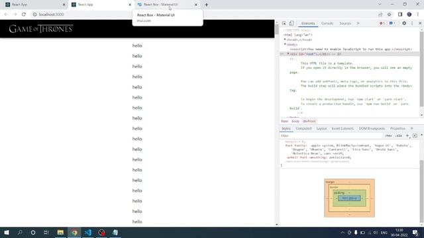Toggle the computed styles sidebar icon

tap(415, 136)
